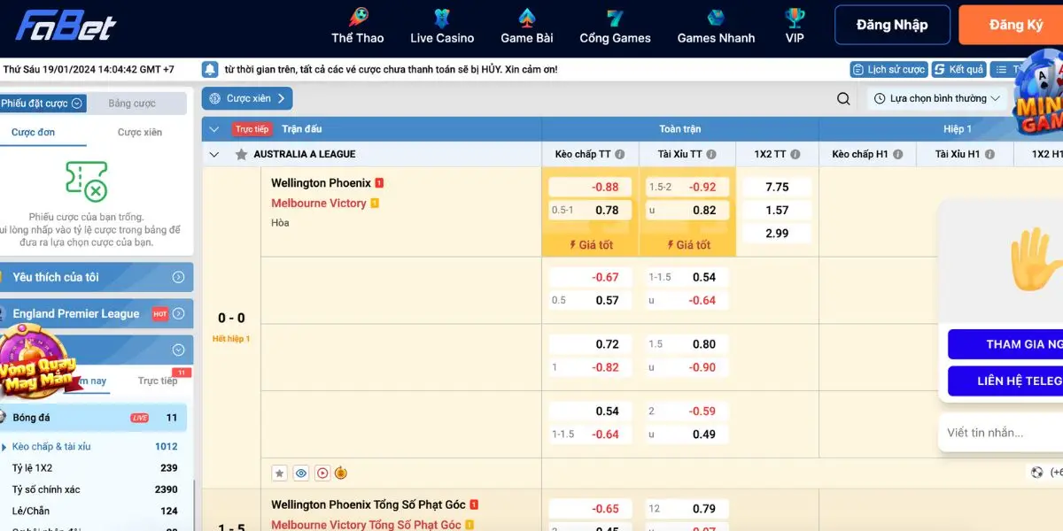Screen dimensions: 1063x531
Task: Expand the Yêu thích của tôi panel
Action: [x=178, y=277]
